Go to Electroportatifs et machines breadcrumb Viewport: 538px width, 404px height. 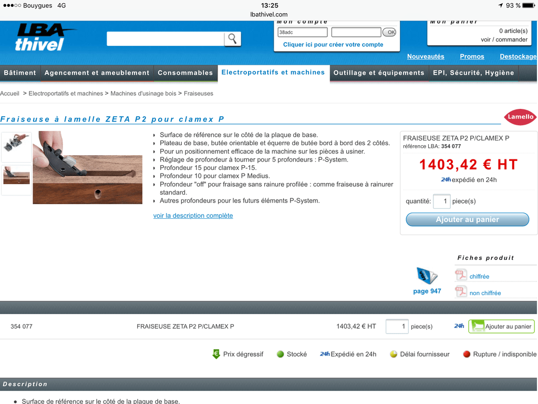coord(66,94)
